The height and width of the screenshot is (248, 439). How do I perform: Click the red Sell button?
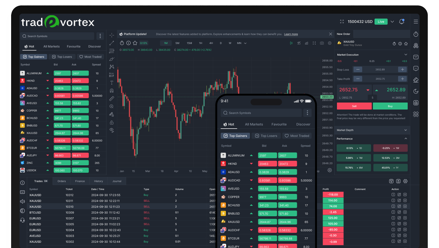coord(354,106)
